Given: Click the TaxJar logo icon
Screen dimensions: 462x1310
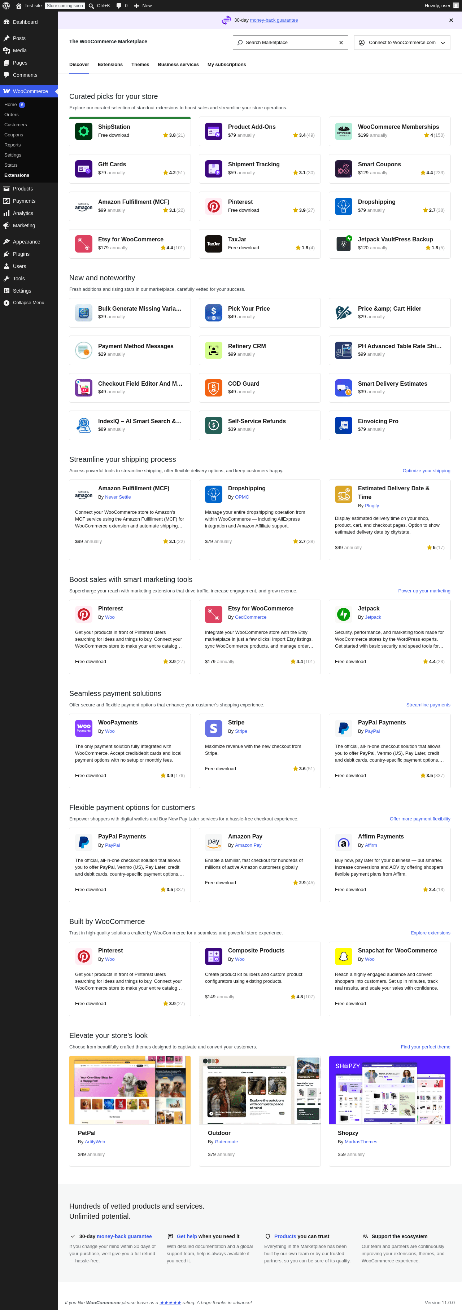Looking at the screenshot, I should (x=214, y=244).
